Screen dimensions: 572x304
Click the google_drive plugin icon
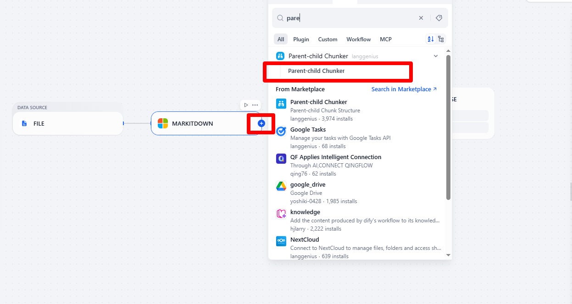coord(281,186)
